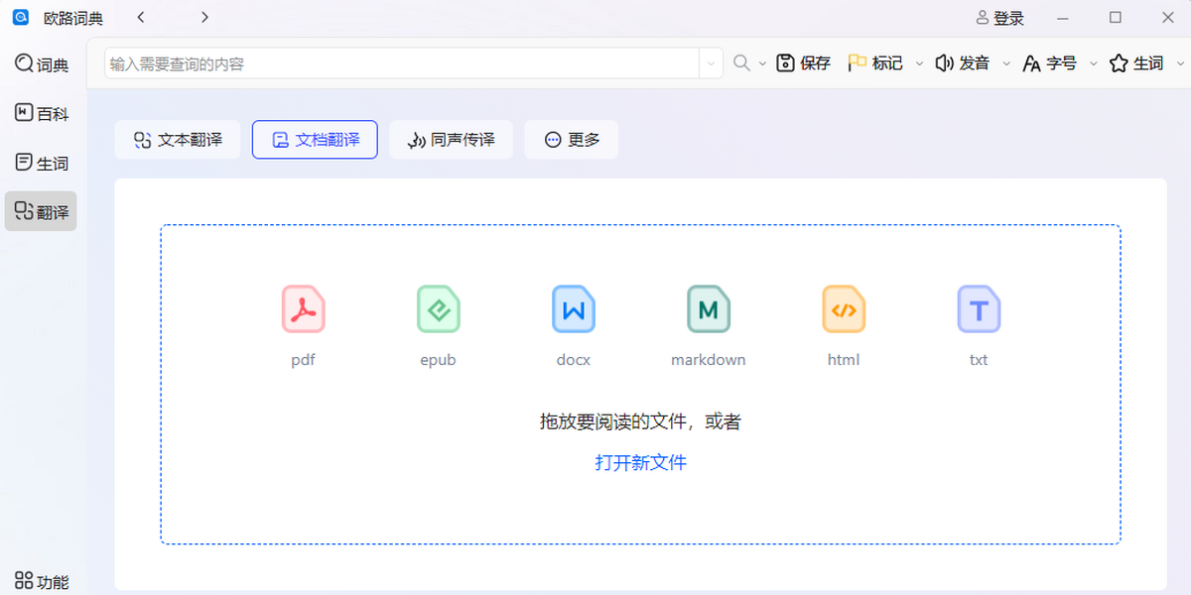The image size is (1191, 595).
Task: Open 百科 in the sidebar
Action: click(x=42, y=113)
